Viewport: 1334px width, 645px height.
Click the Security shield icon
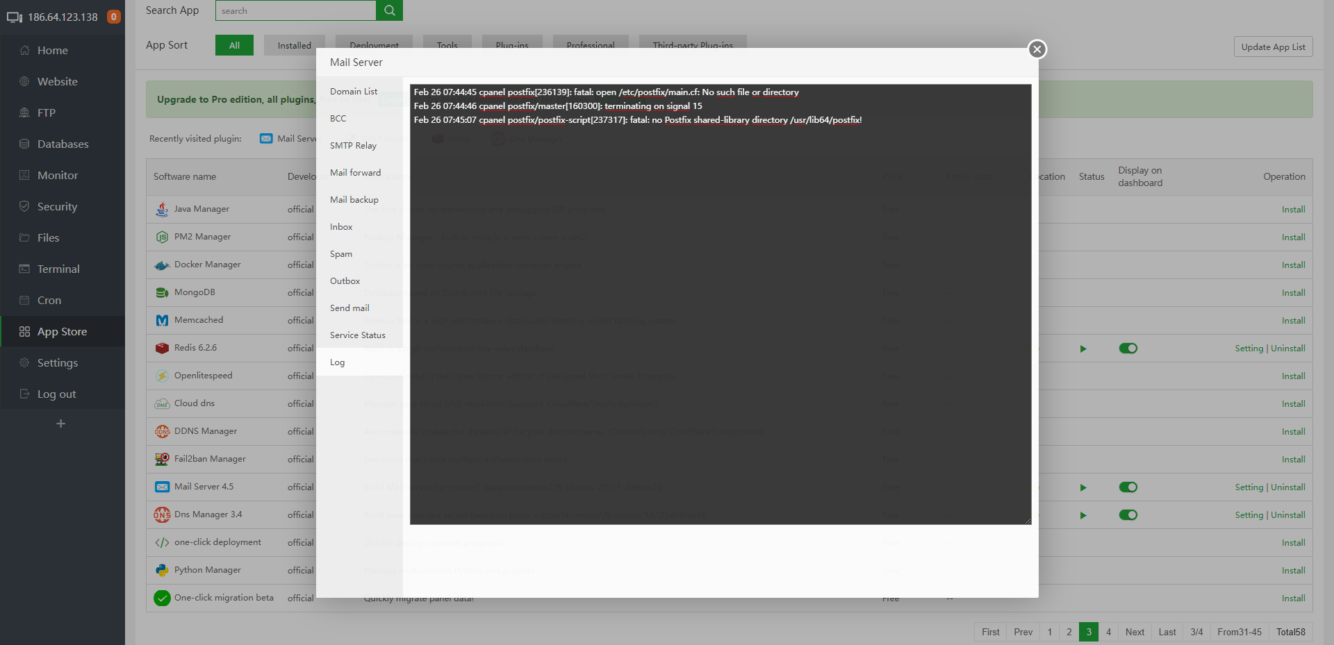pos(24,206)
